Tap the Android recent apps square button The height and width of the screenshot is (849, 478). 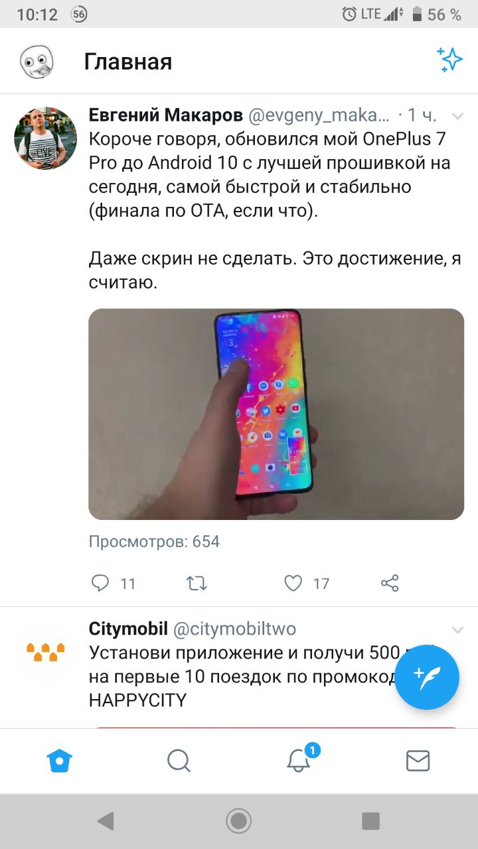pos(370,821)
